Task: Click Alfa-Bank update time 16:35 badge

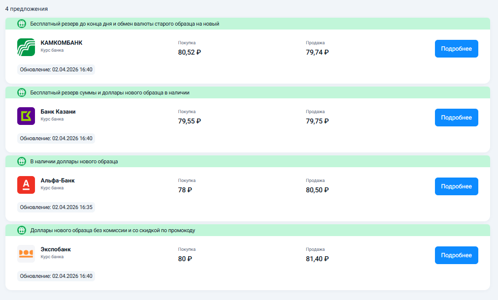Action: point(56,207)
